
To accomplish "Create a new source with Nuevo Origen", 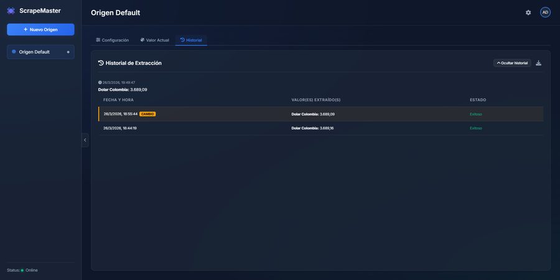I will coord(40,30).
